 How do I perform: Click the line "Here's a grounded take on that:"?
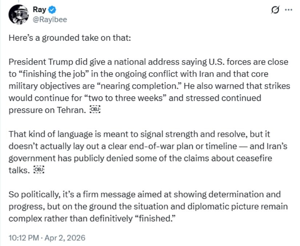click(69, 38)
